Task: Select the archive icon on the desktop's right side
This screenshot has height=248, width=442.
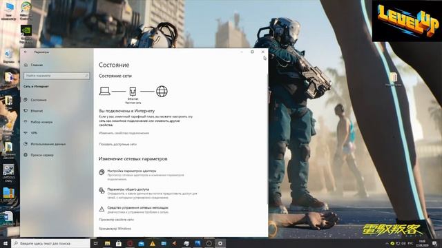Action: (394, 79)
